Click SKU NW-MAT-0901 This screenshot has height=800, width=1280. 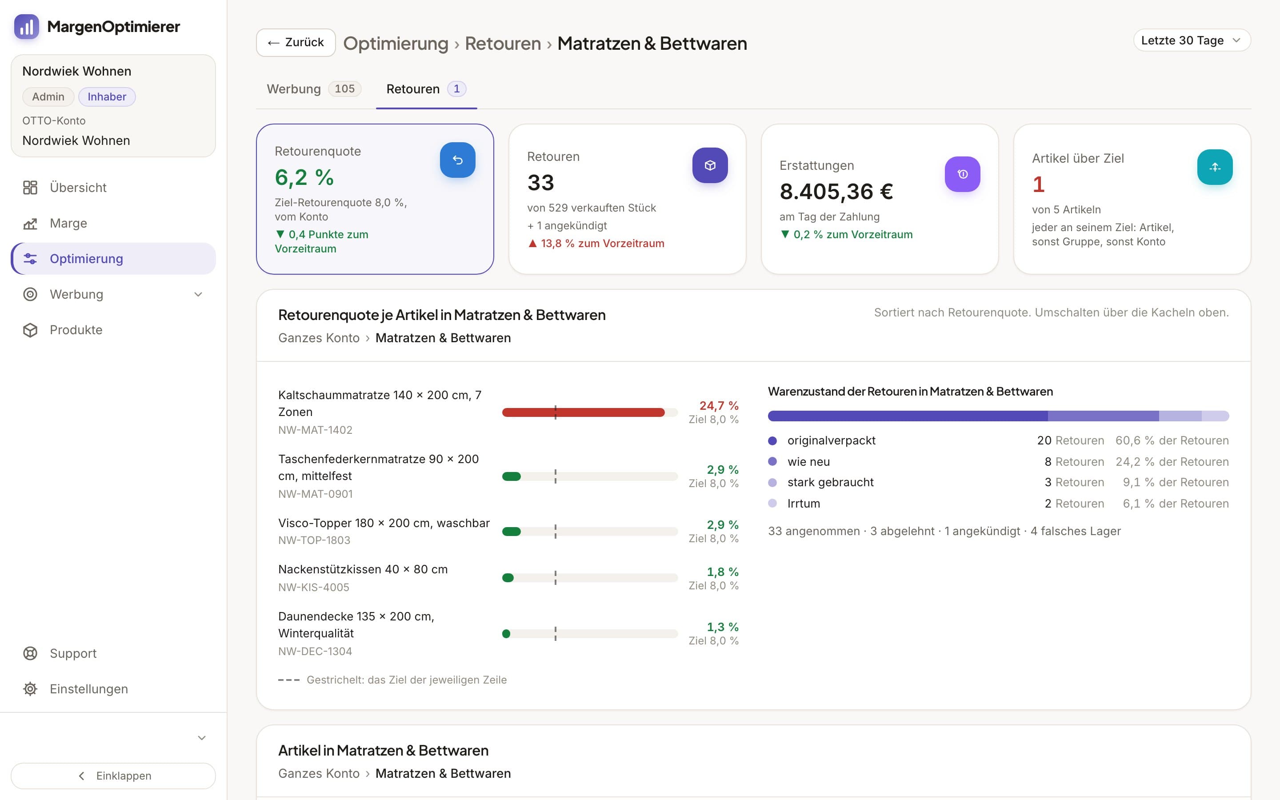tap(315, 494)
